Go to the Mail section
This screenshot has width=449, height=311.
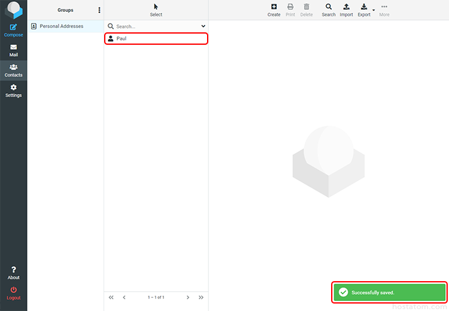(x=13, y=50)
